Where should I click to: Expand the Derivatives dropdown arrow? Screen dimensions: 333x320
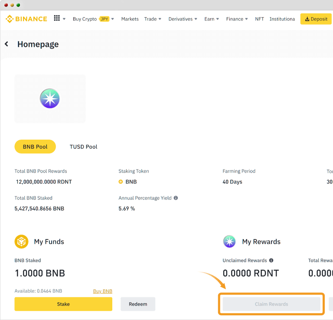(x=196, y=19)
